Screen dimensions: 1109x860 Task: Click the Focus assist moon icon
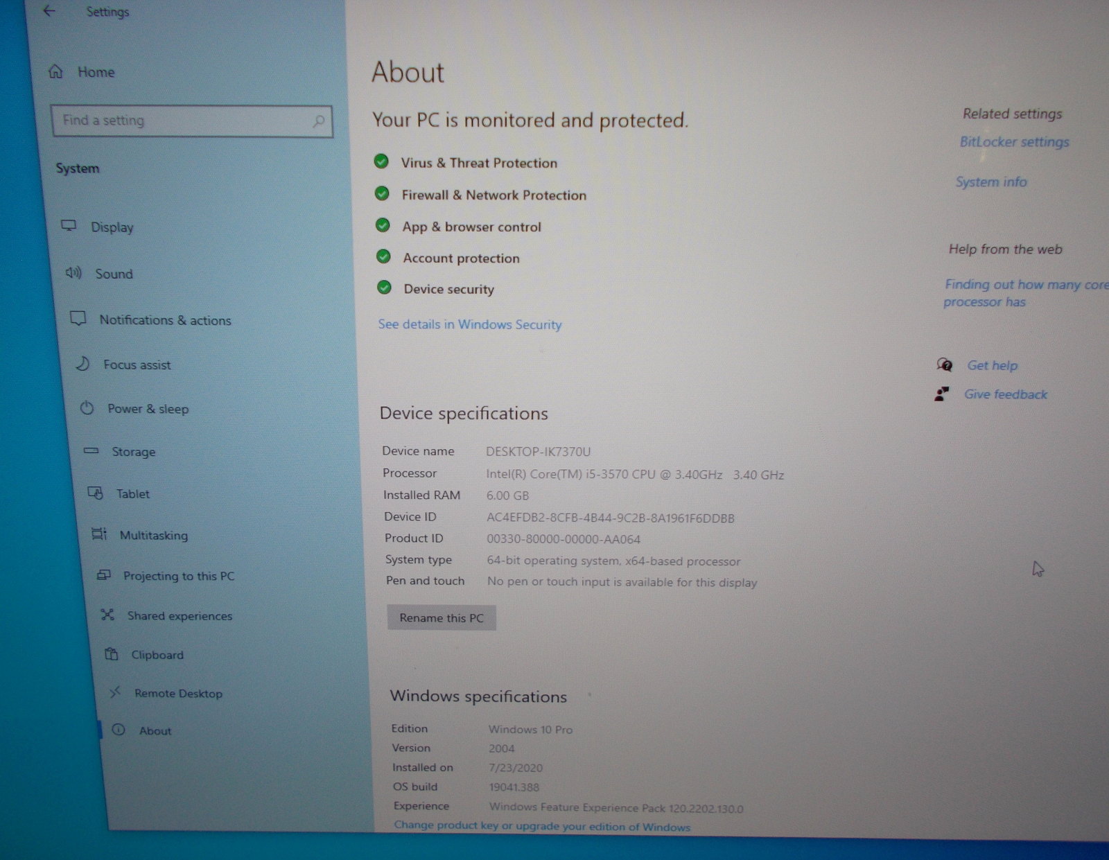click(x=82, y=364)
